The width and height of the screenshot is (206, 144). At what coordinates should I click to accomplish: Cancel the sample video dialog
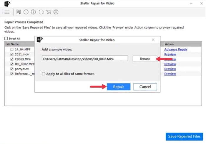tap(145, 87)
